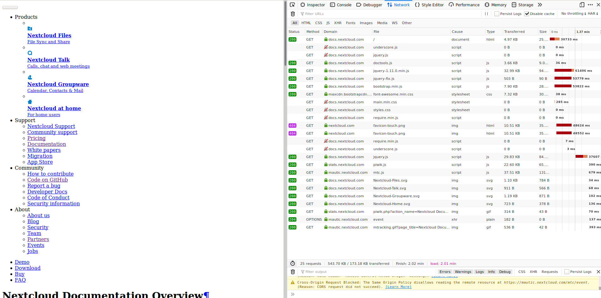
Task: Open the DevTools customization menu (⋯)
Action: (x=590, y=5)
